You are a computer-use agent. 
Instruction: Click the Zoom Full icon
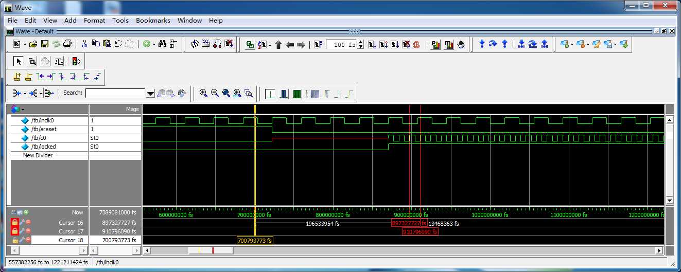pos(226,93)
